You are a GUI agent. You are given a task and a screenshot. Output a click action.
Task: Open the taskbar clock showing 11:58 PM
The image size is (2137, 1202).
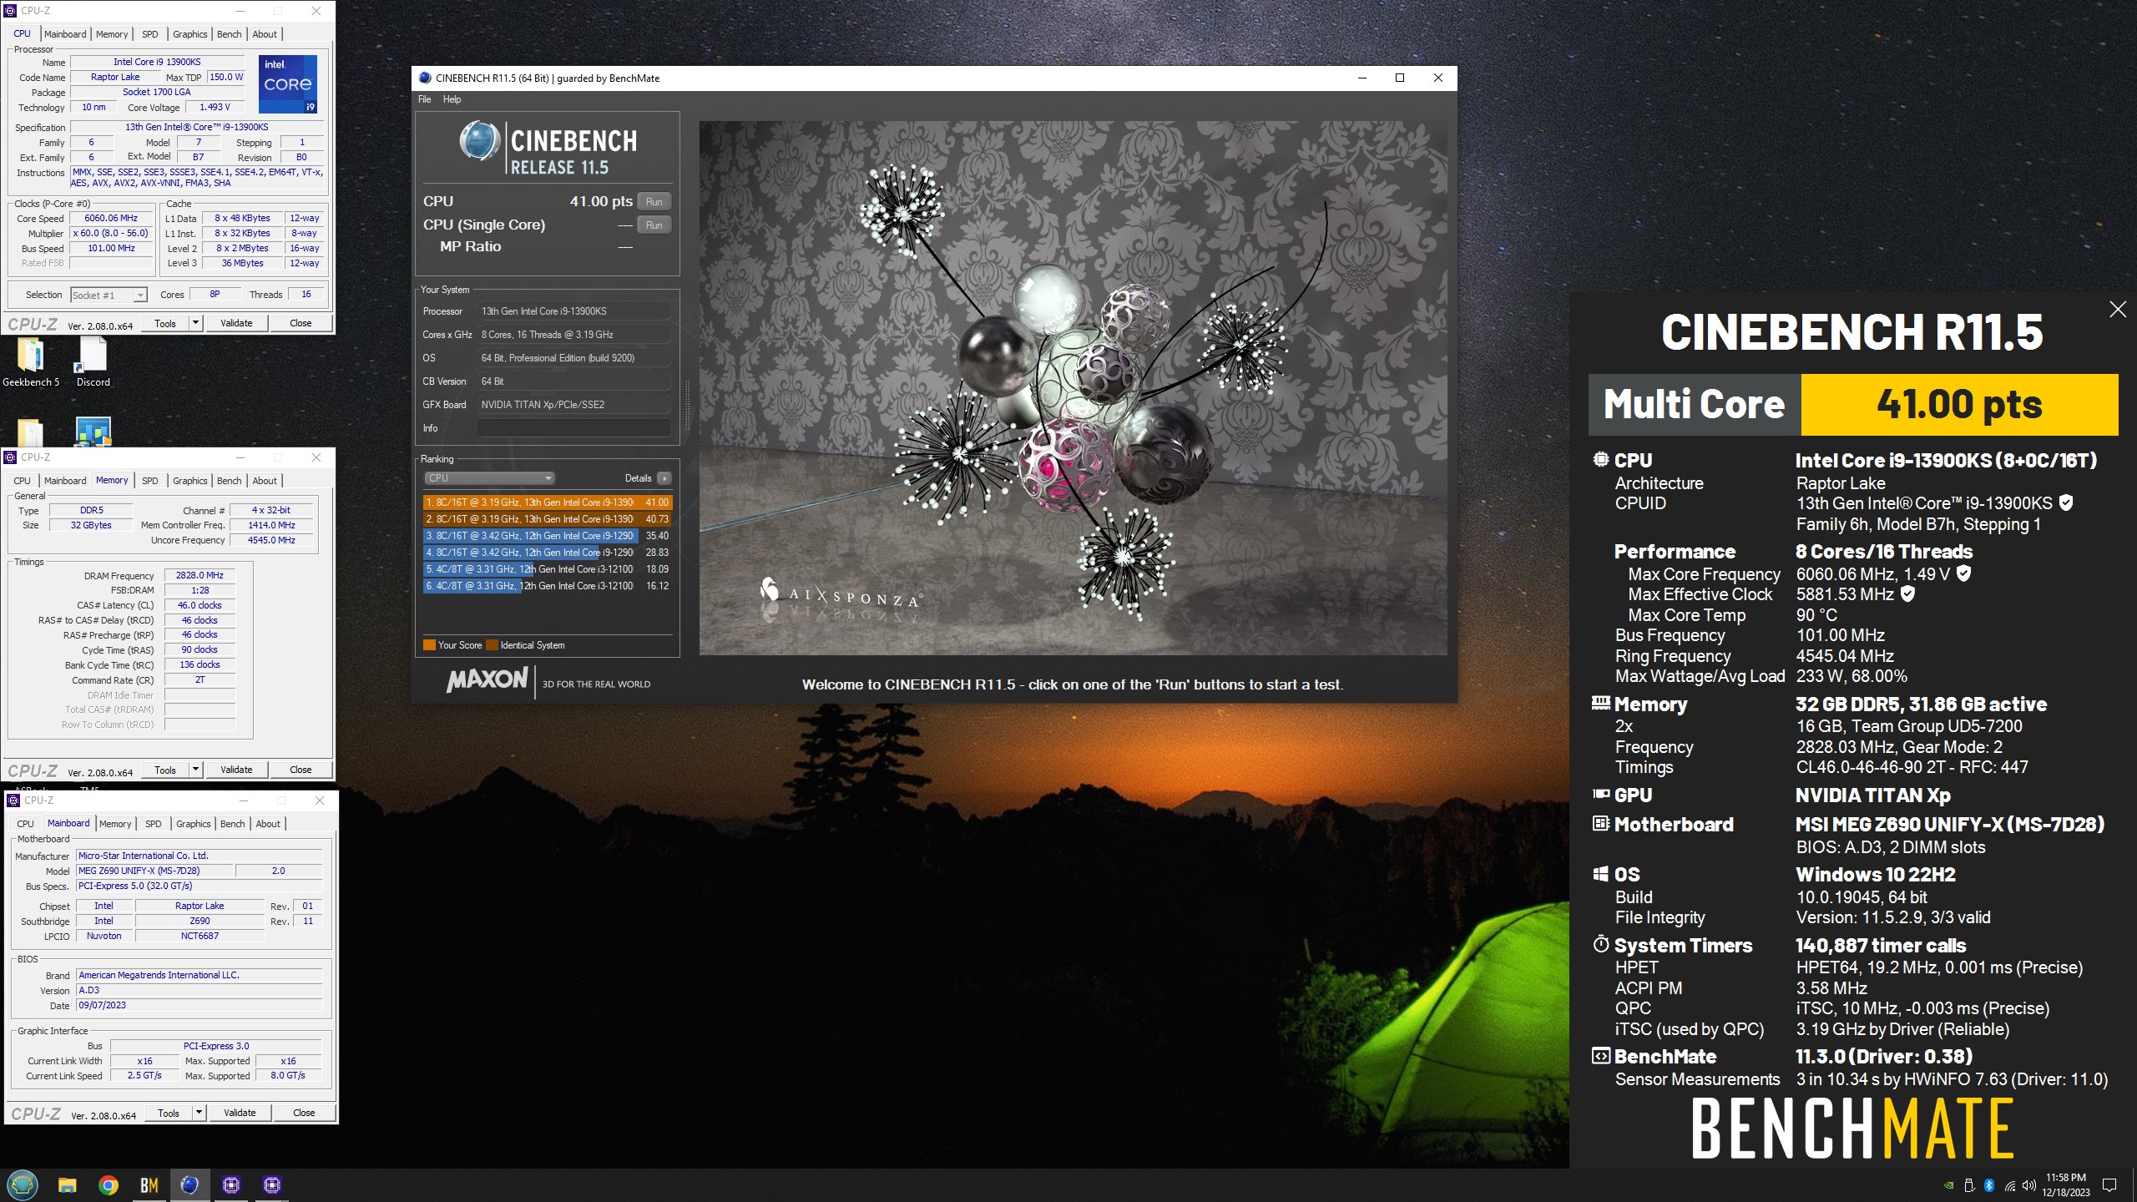pyautogui.click(x=2066, y=1184)
